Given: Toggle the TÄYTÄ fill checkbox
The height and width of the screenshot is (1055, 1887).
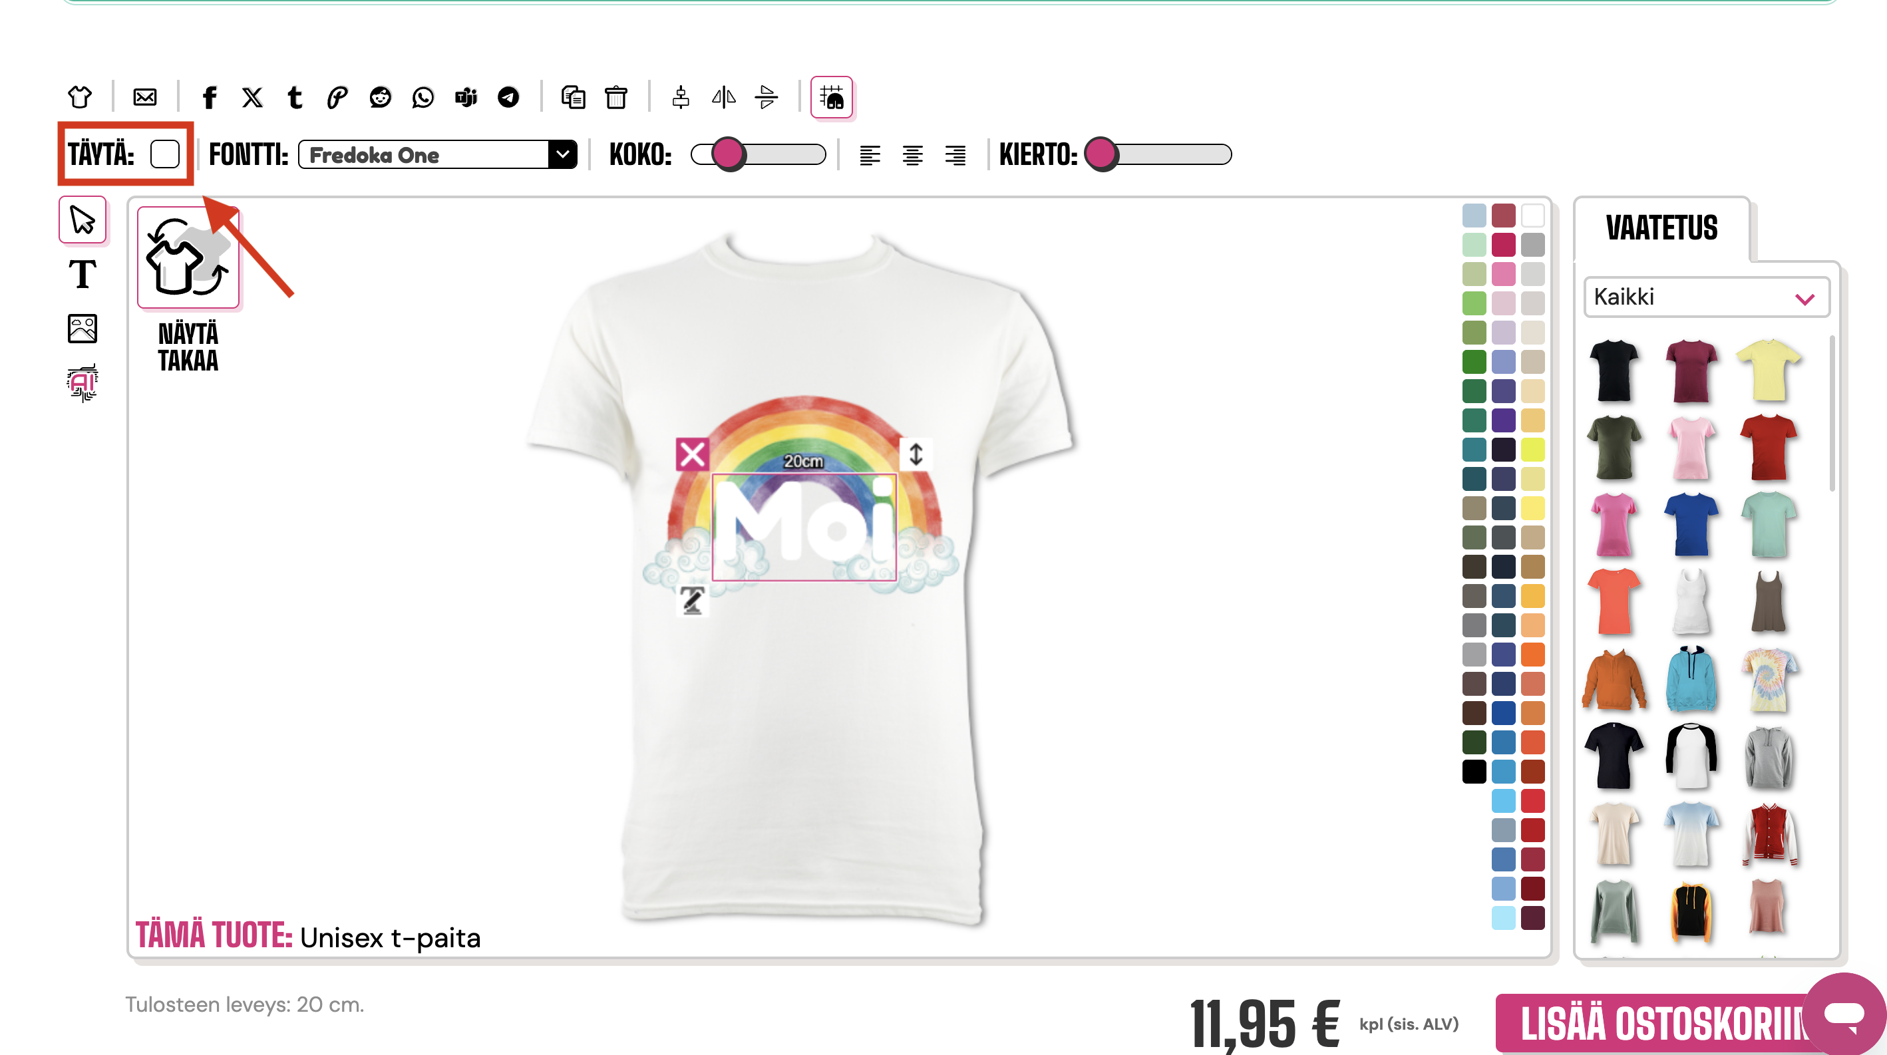Looking at the screenshot, I should point(165,154).
